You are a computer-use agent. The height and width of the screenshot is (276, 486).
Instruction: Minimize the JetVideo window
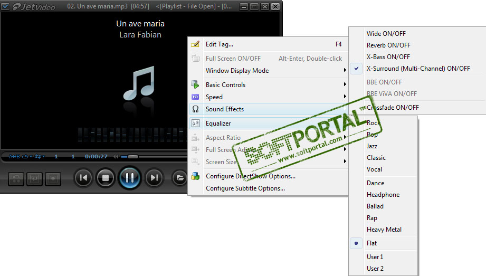(x=244, y=6)
